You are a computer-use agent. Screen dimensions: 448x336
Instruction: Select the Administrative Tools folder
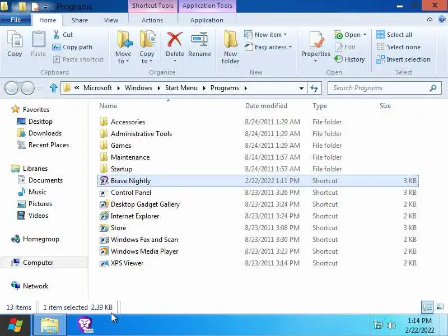[x=258, y=134]
